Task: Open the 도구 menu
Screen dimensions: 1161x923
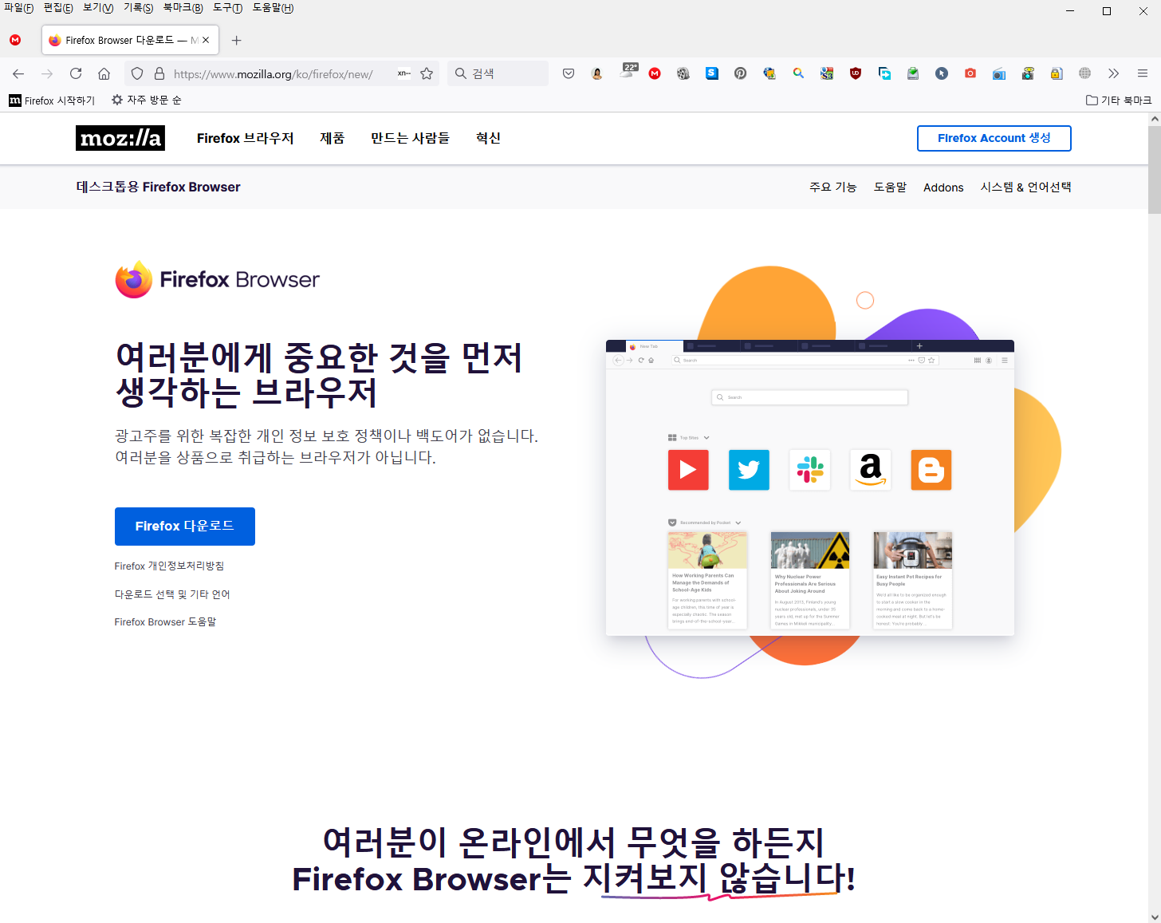Action: pyautogui.click(x=228, y=8)
